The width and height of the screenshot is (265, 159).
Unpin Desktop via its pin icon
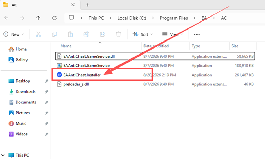coord(47,81)
